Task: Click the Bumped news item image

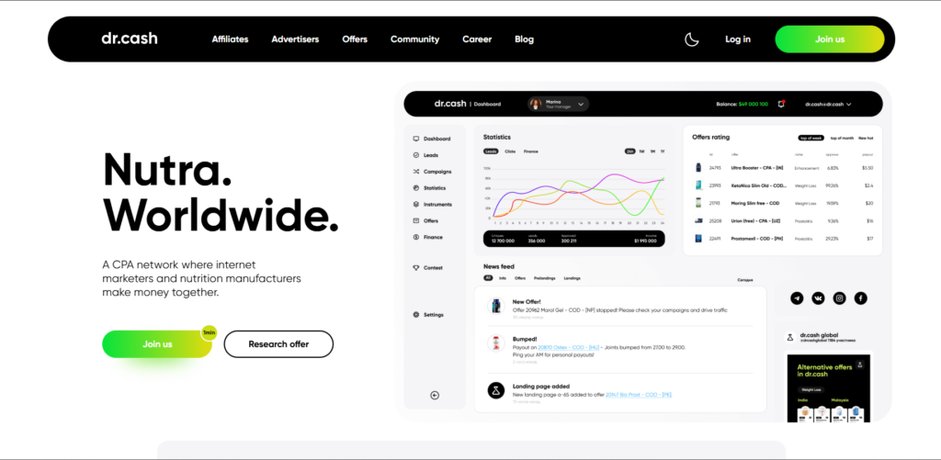Action: [495, 343]
